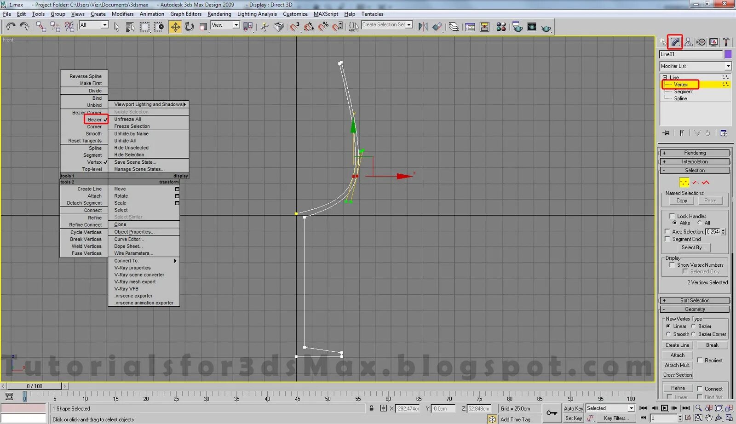The image size is (736, 424).
Task: Select the Select and Move tool
Action: coord(175,27)
